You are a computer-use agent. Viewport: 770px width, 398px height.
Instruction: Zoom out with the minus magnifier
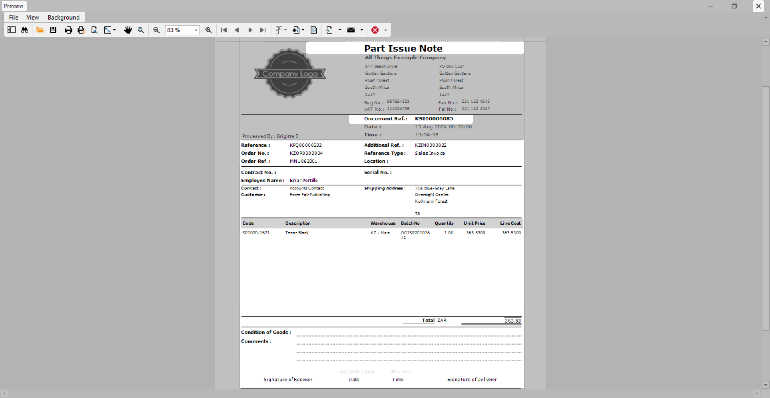(x=156, y=30)
